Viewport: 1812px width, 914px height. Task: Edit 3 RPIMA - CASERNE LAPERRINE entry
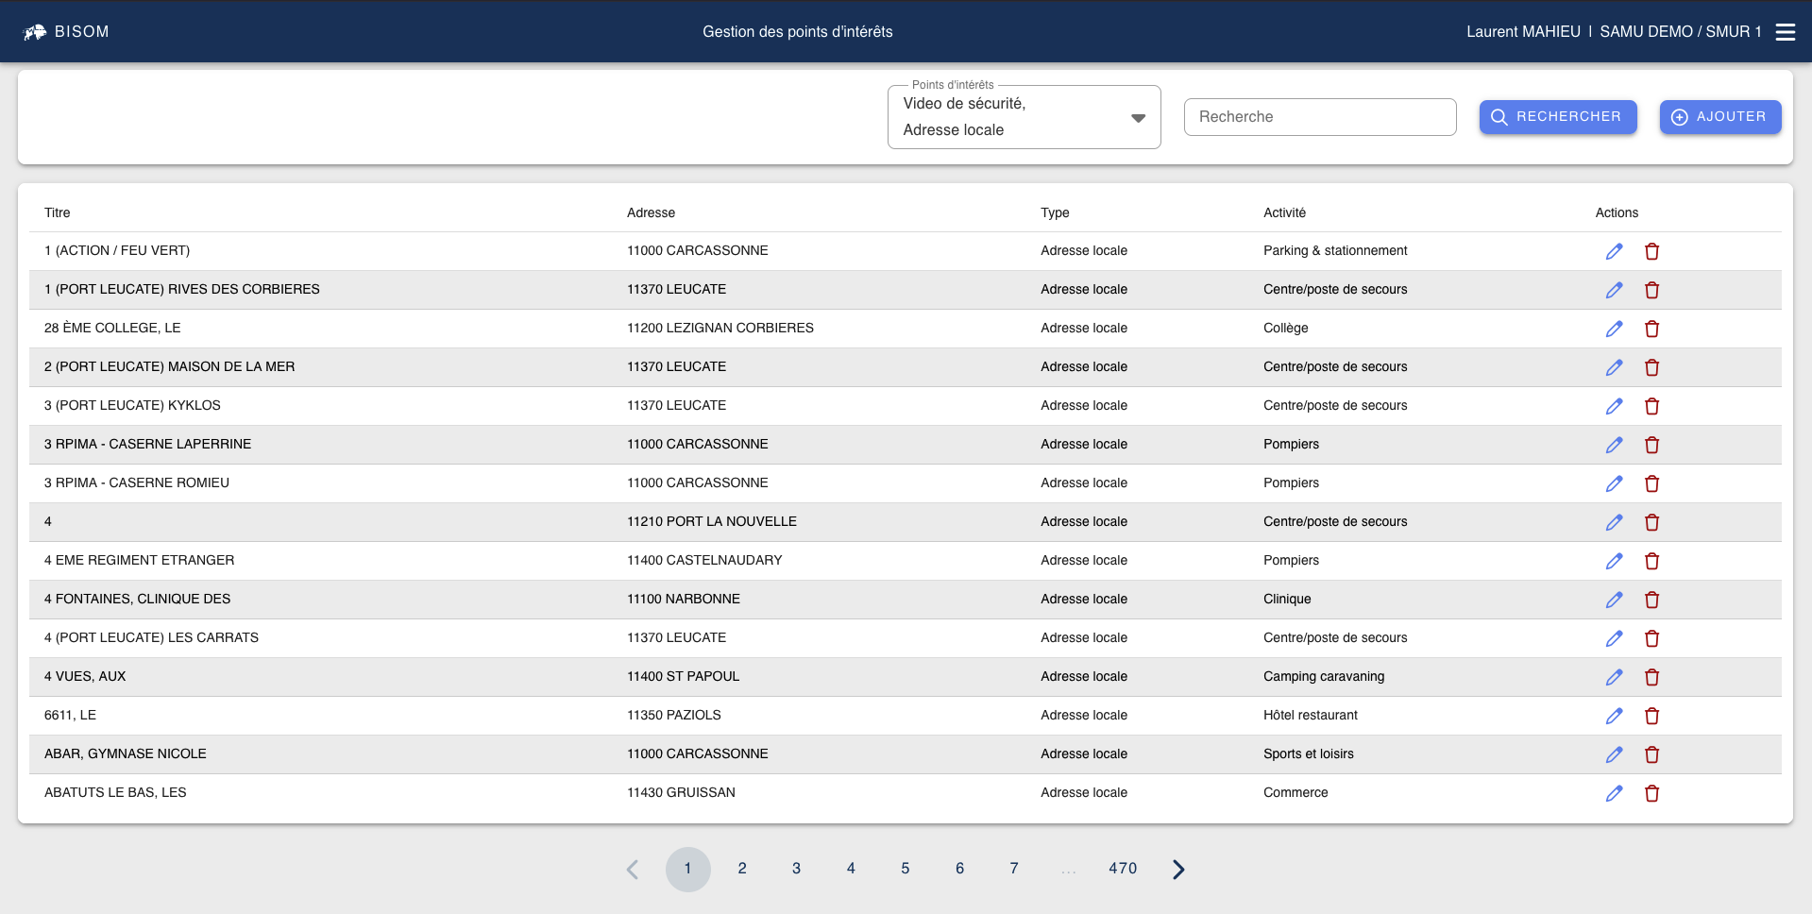point(1615,445)
